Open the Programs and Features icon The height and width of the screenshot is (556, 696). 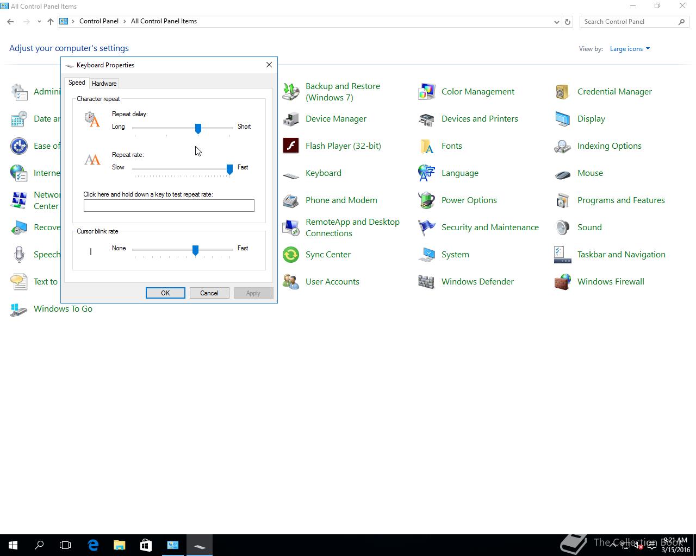pyautogui.click(x=563, y=200)
